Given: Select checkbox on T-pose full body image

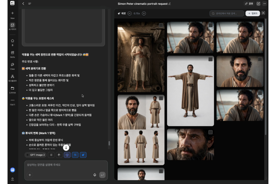Looking at the screenshot, I should click(x=210, y=59).
